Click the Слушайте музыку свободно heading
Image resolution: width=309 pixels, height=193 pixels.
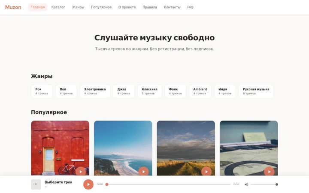tap(154, 38)
